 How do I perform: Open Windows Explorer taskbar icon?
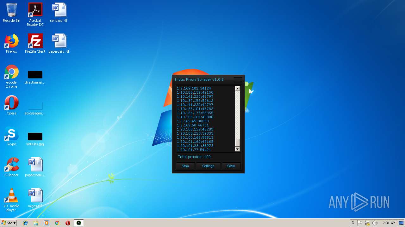(x=36, y=223)
